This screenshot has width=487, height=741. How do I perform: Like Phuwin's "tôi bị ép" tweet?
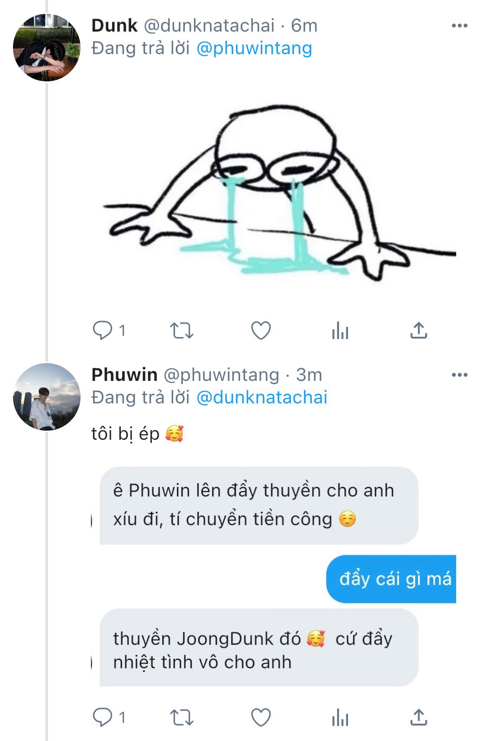point(261,718)
